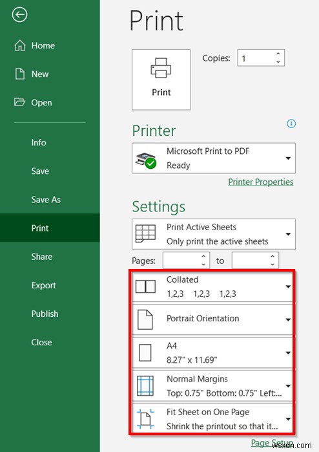Click the Portrait Orientation page icon
Image resolution: width=319 pixels, height=452 pixels.
(145, 319)
